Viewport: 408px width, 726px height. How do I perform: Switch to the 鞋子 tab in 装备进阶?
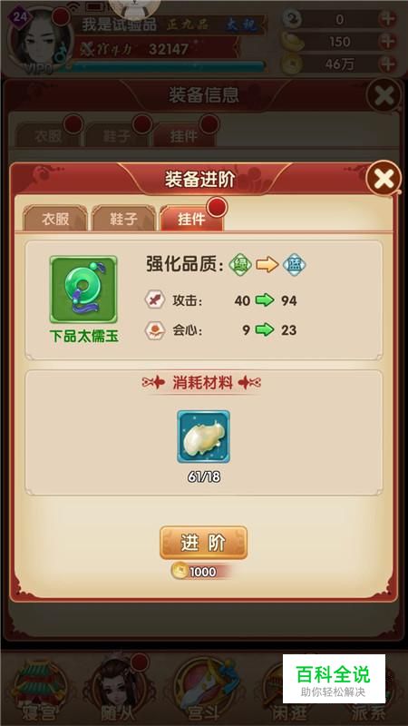click(123, 218)
